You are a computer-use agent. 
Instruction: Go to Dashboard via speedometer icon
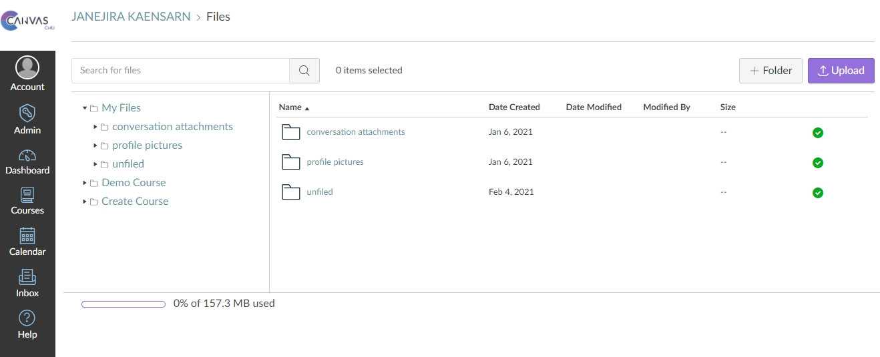pyautogui.click(x=27, y=155)
